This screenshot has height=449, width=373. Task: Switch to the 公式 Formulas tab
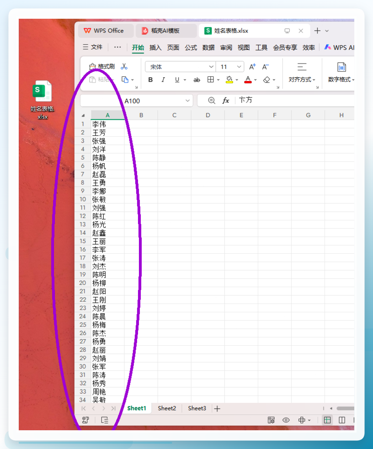tap(191, 48)
